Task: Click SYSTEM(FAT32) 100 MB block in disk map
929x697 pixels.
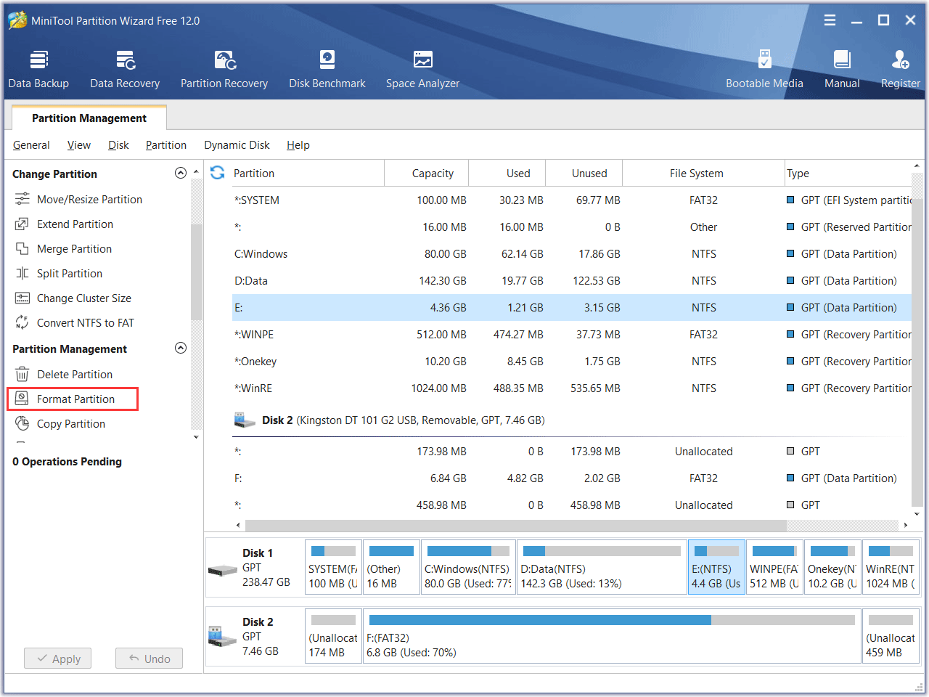Action: pos(333,567)
